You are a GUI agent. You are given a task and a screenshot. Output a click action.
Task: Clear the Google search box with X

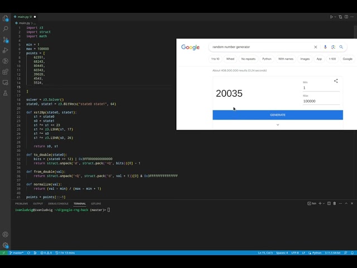(x=316, y=47)
